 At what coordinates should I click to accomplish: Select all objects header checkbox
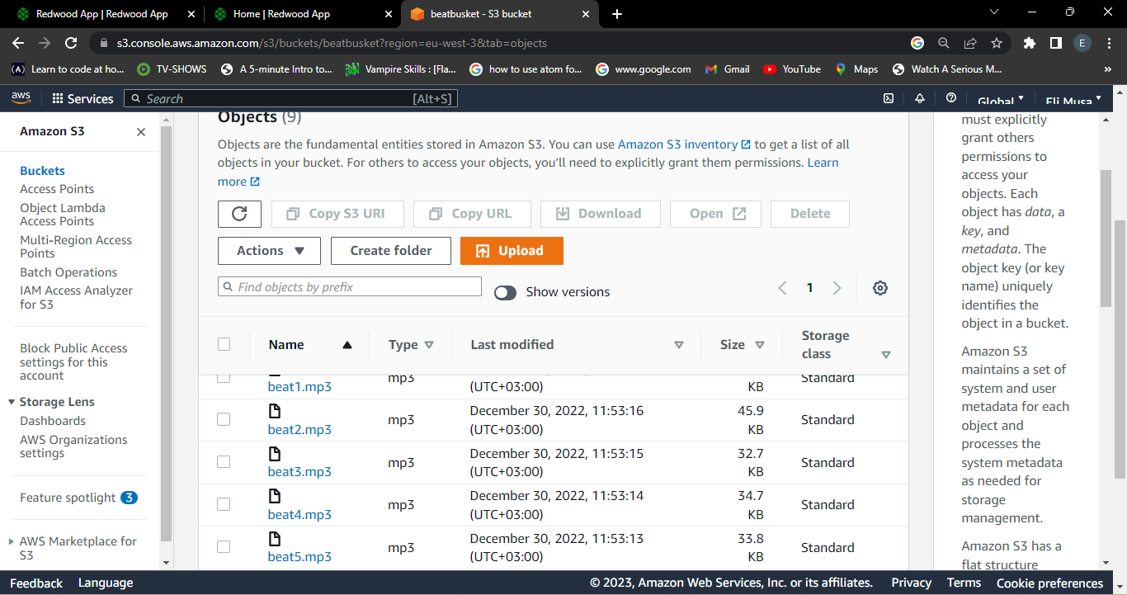[224, 344]
